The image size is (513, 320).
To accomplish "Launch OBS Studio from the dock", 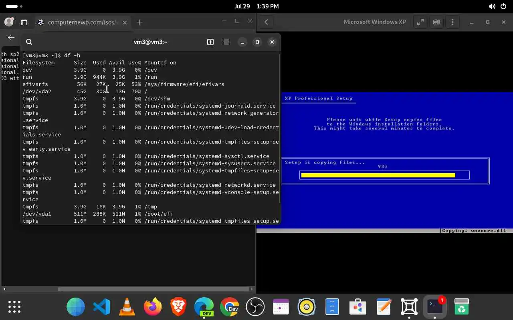I will click(255, 307).
